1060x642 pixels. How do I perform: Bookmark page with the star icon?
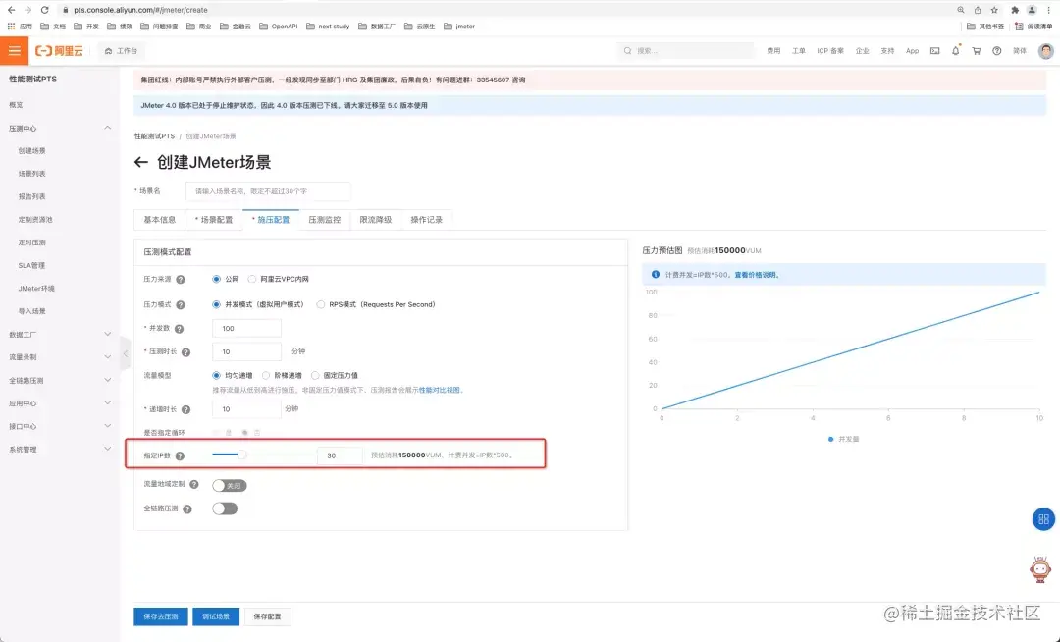click(994, 10)
